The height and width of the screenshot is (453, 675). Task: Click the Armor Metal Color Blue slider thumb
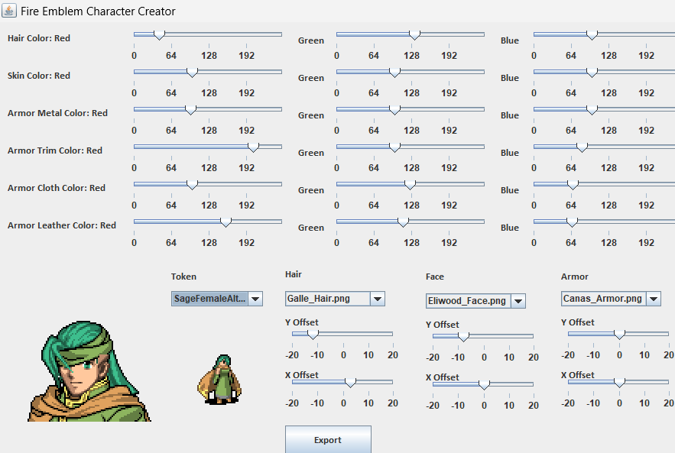point(592,110)
